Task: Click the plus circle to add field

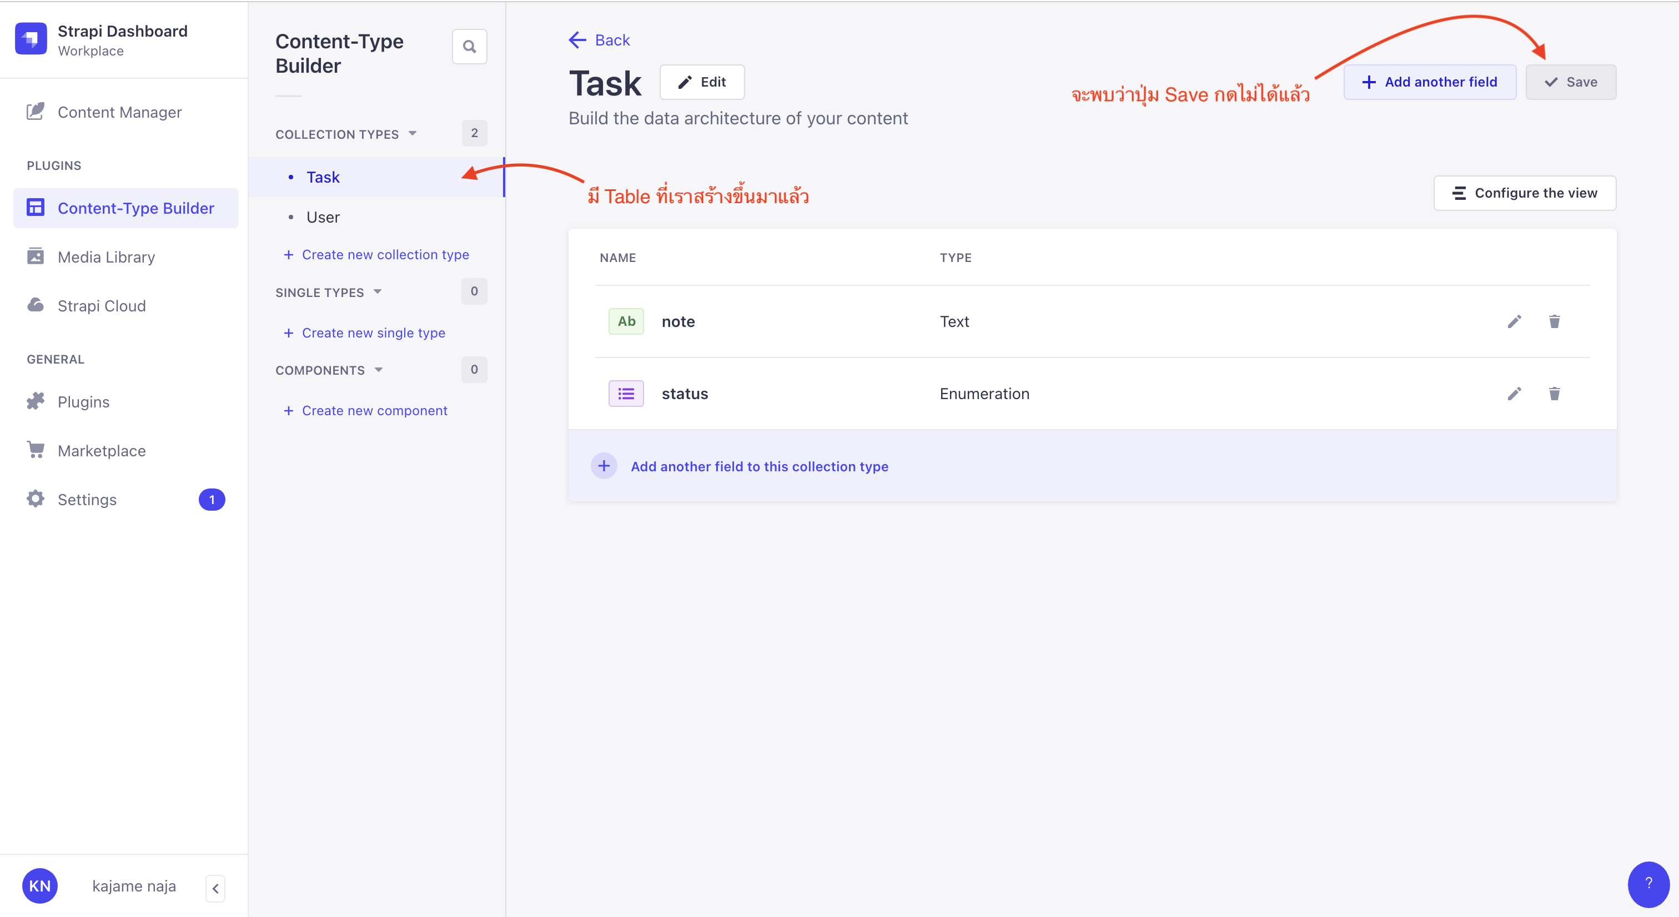Action: [x=604, y=466]
